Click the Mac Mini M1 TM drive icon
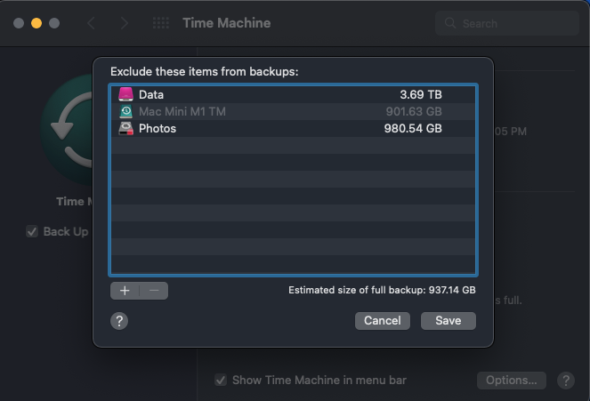 (x=126, y=112)
